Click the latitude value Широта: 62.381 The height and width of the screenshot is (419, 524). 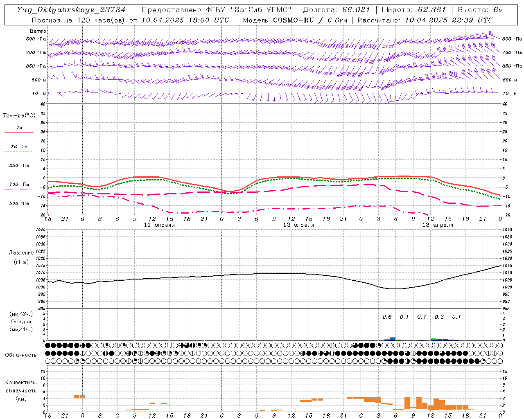pos(413,10)
